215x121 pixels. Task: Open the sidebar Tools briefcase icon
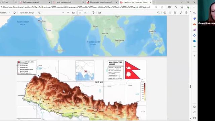point(194,24)
